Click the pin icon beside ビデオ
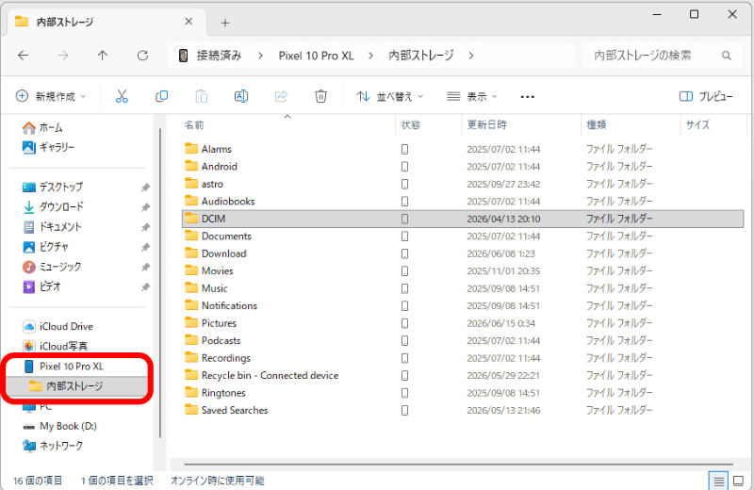This screenshot has width=754, height=490. pyautogui.click(x=145, y=287)
